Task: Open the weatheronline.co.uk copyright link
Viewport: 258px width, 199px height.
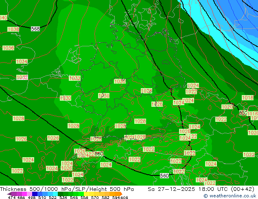Action: [230, 196]
